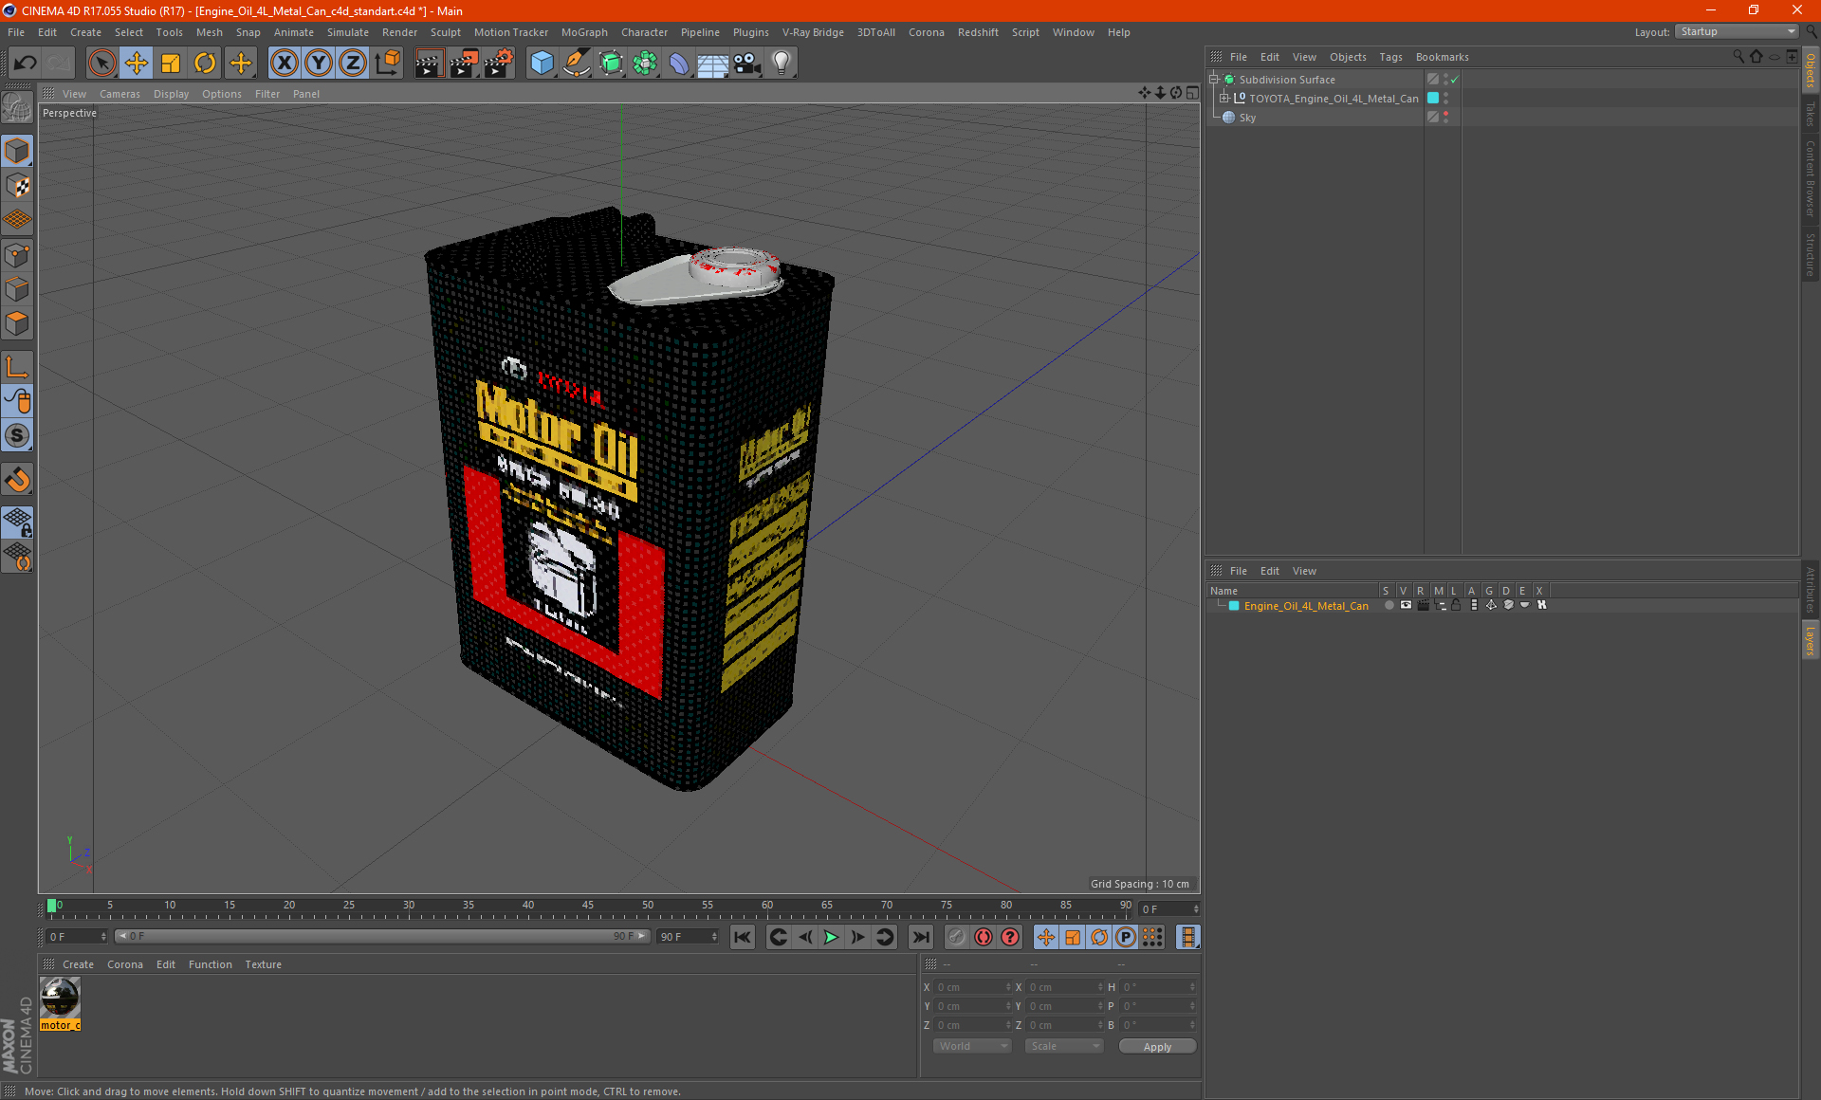Screen dimensions: 1821x1100
Task: Collapse the Subdivision Surface tree node
Action: tap(1214, 80)
